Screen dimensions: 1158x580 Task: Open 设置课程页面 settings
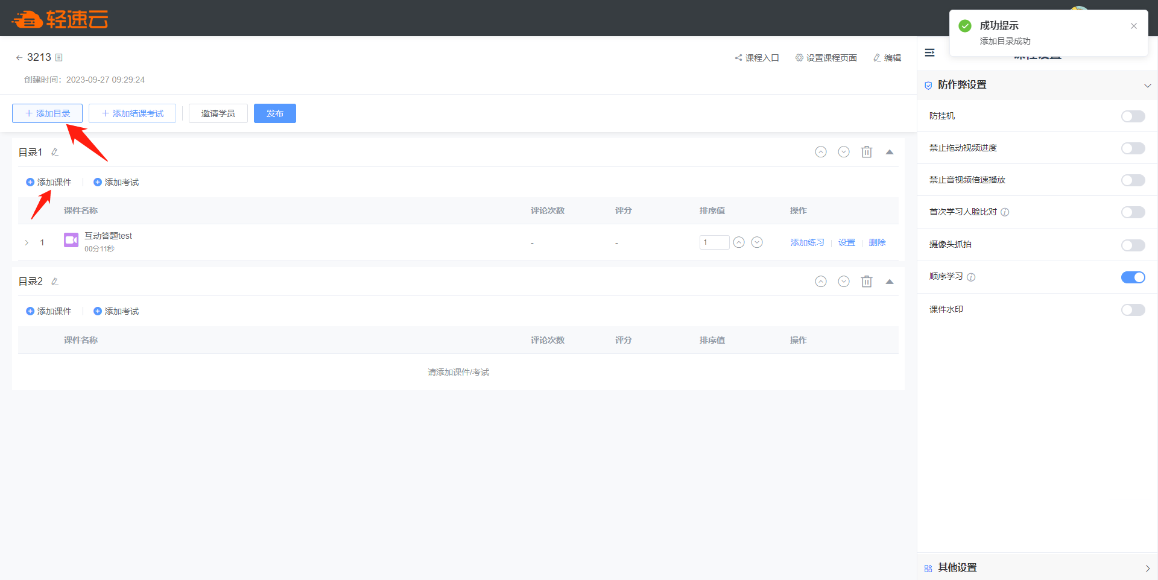826,58
